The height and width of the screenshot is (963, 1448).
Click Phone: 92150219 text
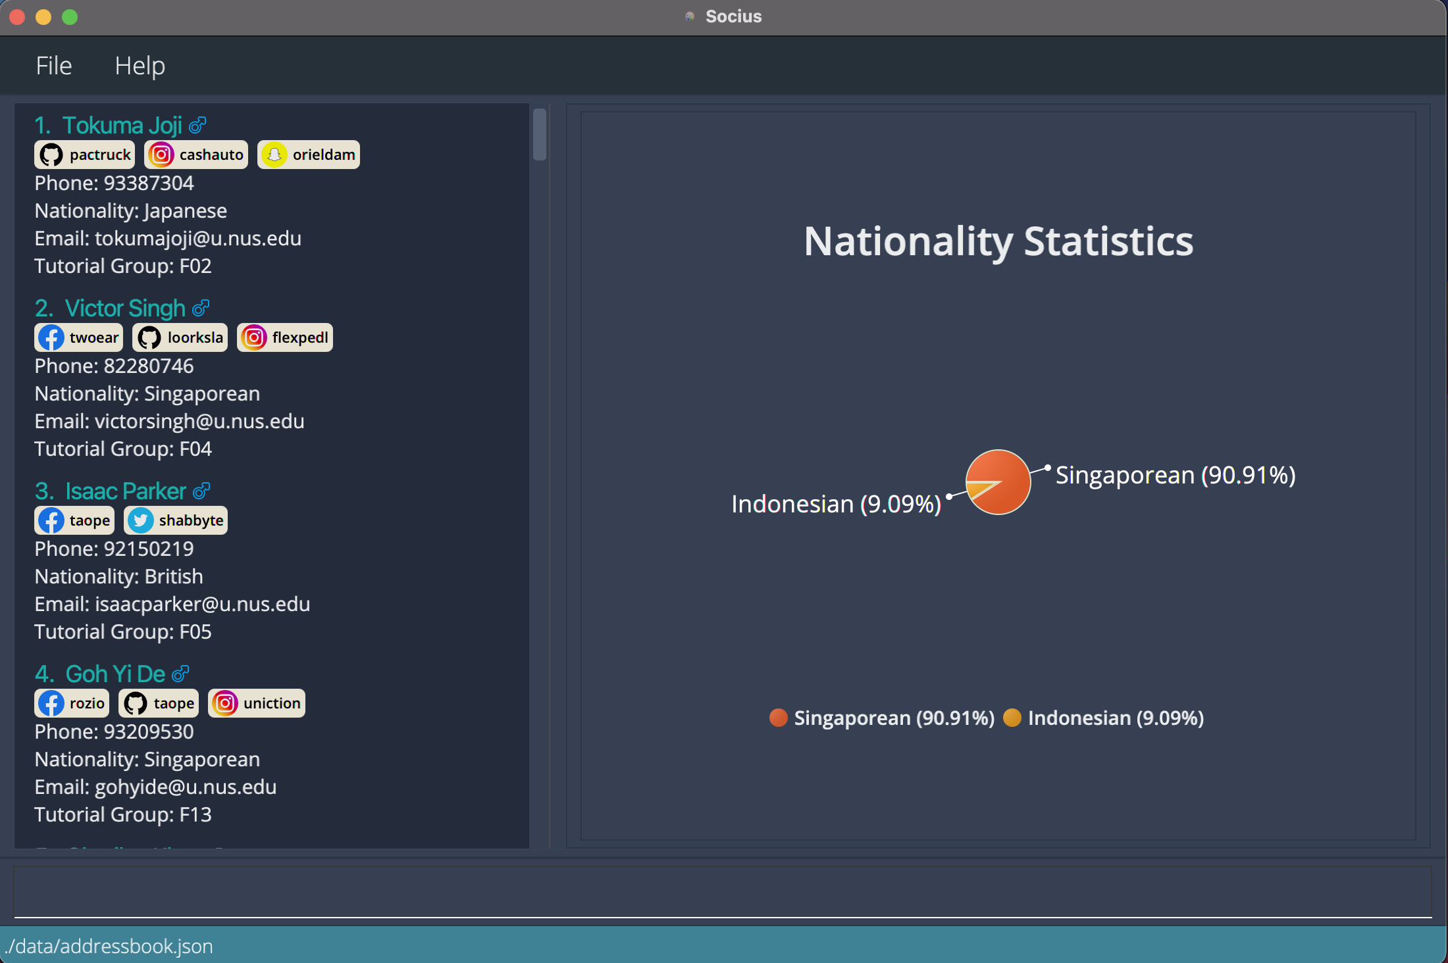[114, 549]
